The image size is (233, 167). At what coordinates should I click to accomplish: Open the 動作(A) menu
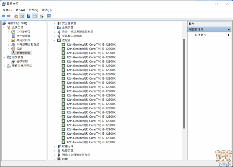click(20, 10)
